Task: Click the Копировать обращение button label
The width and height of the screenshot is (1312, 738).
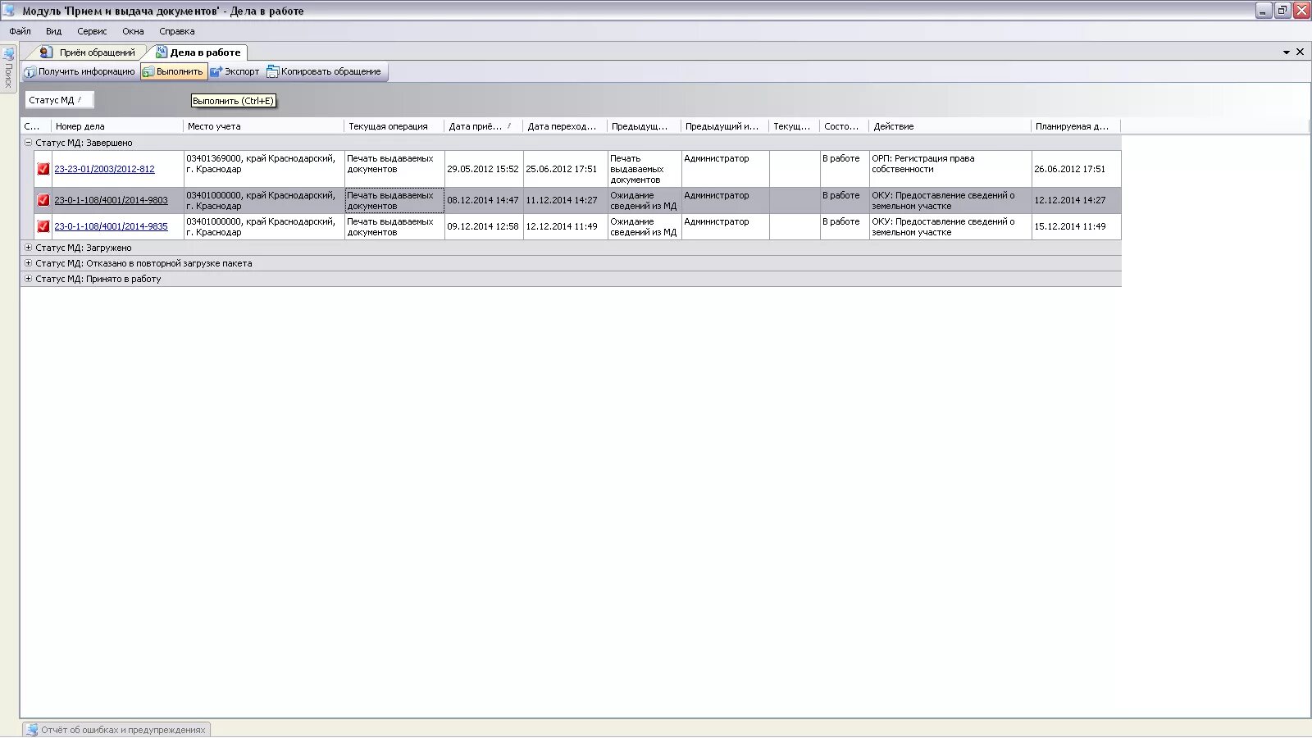Action: click(x=330, y=72)
